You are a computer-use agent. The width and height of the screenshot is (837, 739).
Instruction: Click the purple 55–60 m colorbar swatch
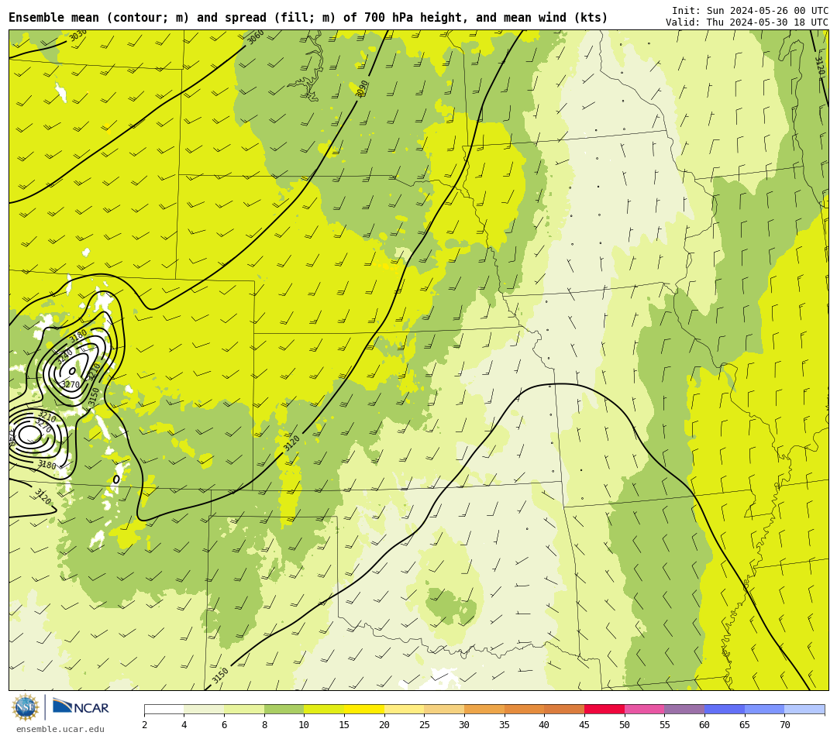tap(684, 709)
